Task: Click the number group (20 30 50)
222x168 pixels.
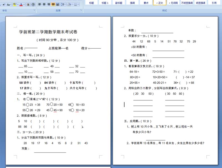Action: 143,94
